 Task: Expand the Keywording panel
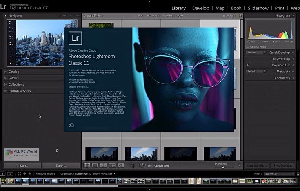pos(293,59)
